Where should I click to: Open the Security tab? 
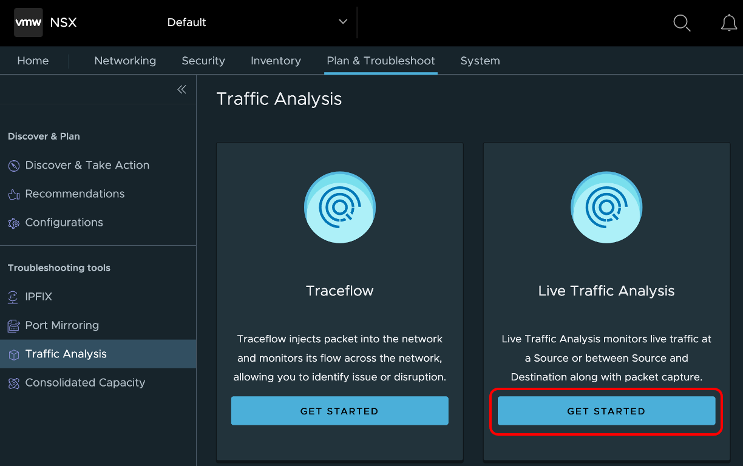click(203, 61)
